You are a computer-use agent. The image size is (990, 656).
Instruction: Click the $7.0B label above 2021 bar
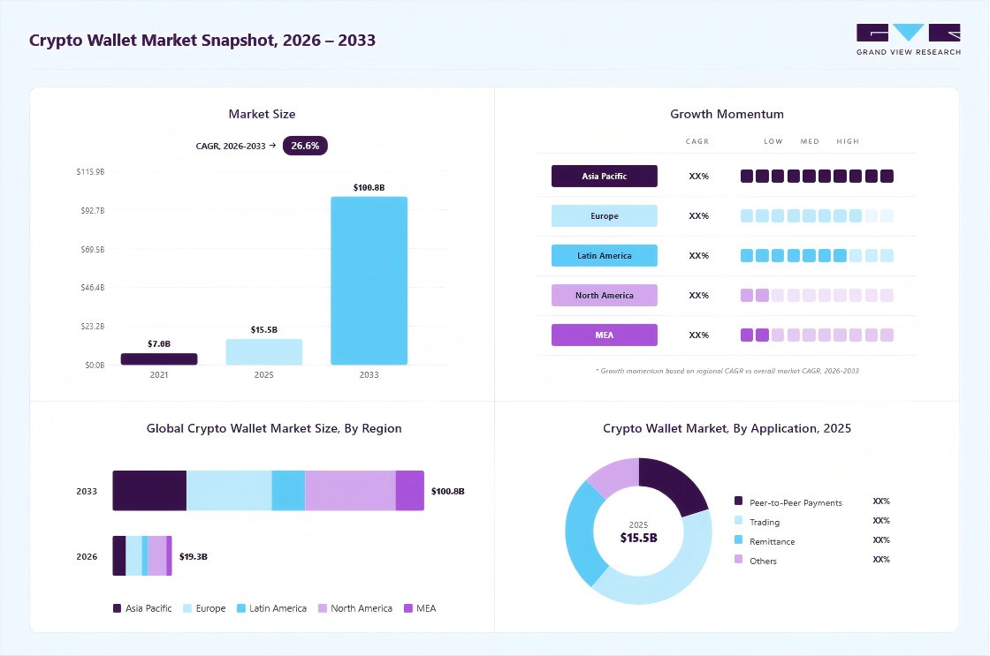(159, 343)
